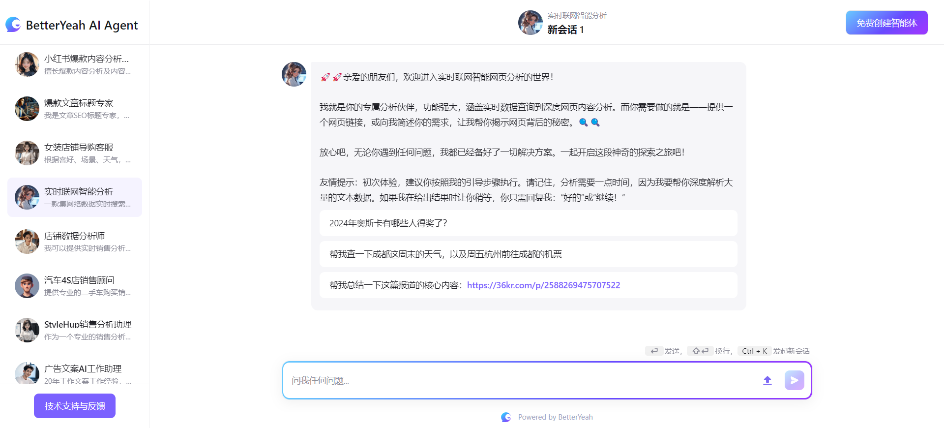The image size is (944, 428).
Task: Select the 爆款文章标题专家 agent
Action: pos(75,109)
